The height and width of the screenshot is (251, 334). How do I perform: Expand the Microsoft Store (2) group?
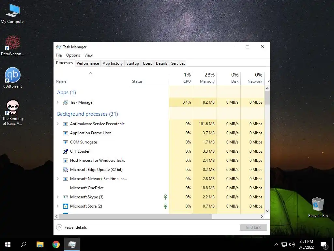pos(58,206)
